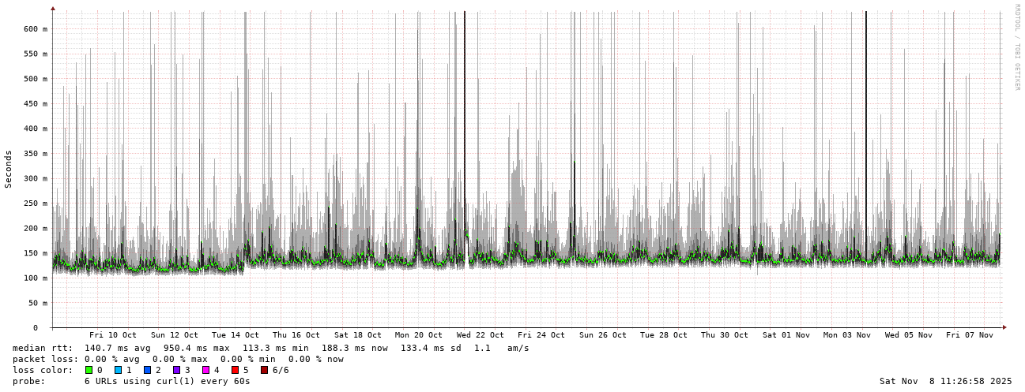The height and width of the screenshot is (392, 1025).
Task: Click the top-right corner of the plot grid
Action: [x=1001, y=11]
